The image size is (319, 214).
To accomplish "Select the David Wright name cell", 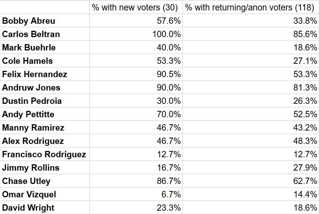I will [x=28, y=208].
